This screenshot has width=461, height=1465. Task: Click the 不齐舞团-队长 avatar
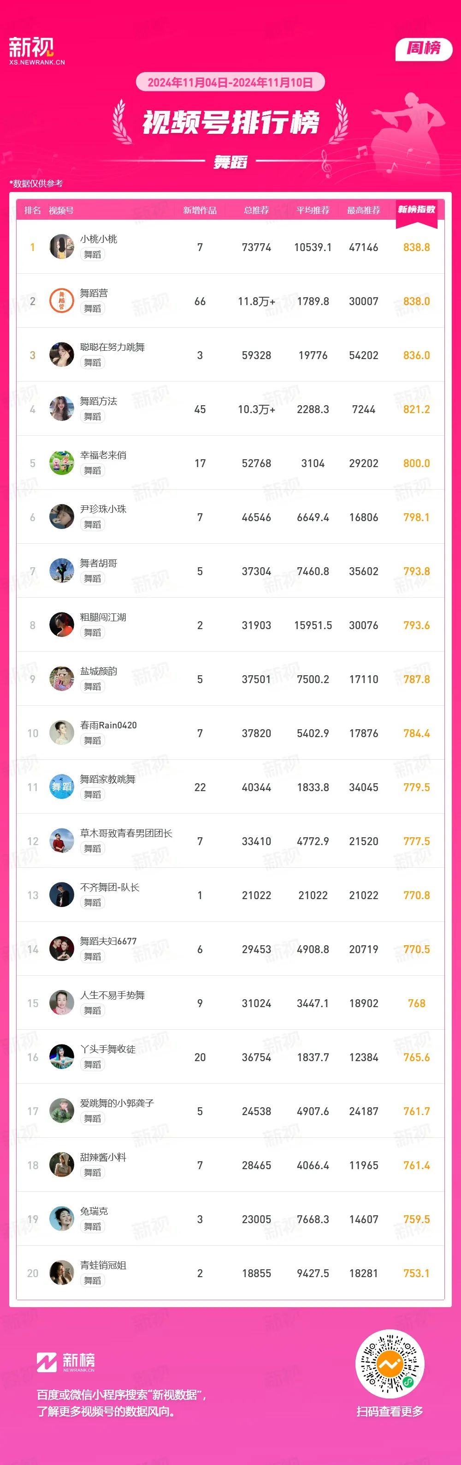[x=61, y=895]
